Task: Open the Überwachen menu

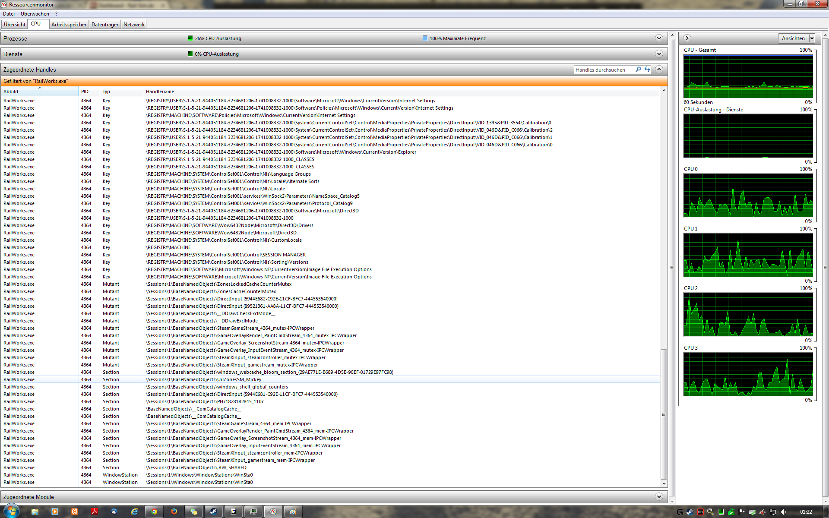Action: [35, 14]
